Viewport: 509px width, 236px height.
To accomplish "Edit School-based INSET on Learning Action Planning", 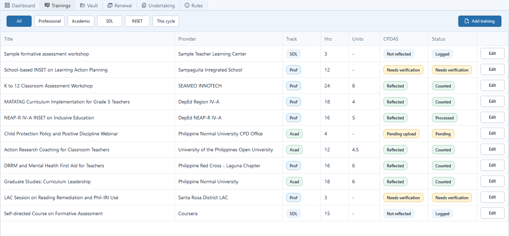I will [x=492, y=69].
